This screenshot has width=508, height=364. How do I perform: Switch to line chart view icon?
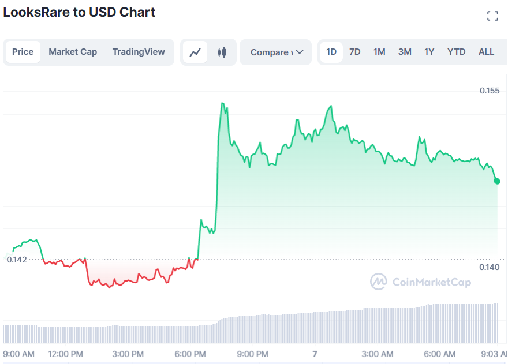coord(195,52)
